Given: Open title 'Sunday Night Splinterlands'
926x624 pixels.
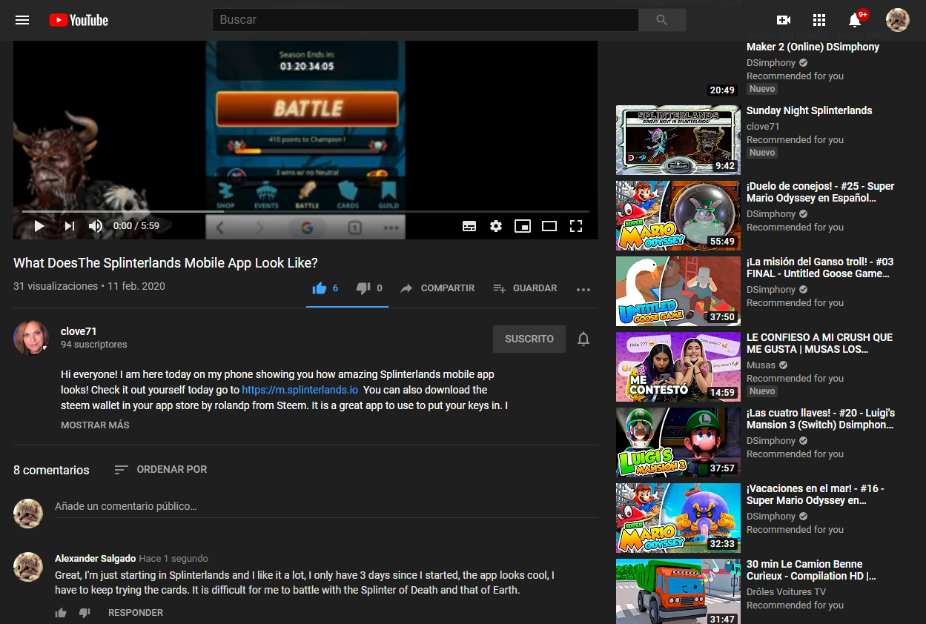Looking at the screenshot, I should (x=809, y=110).
